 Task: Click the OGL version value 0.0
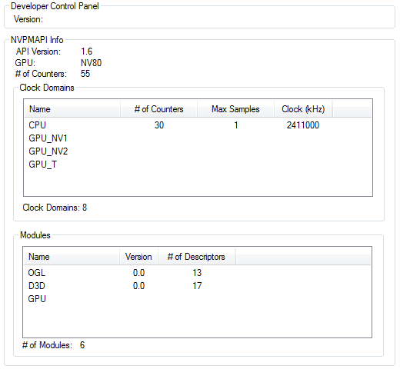click(x=138, y=273)
